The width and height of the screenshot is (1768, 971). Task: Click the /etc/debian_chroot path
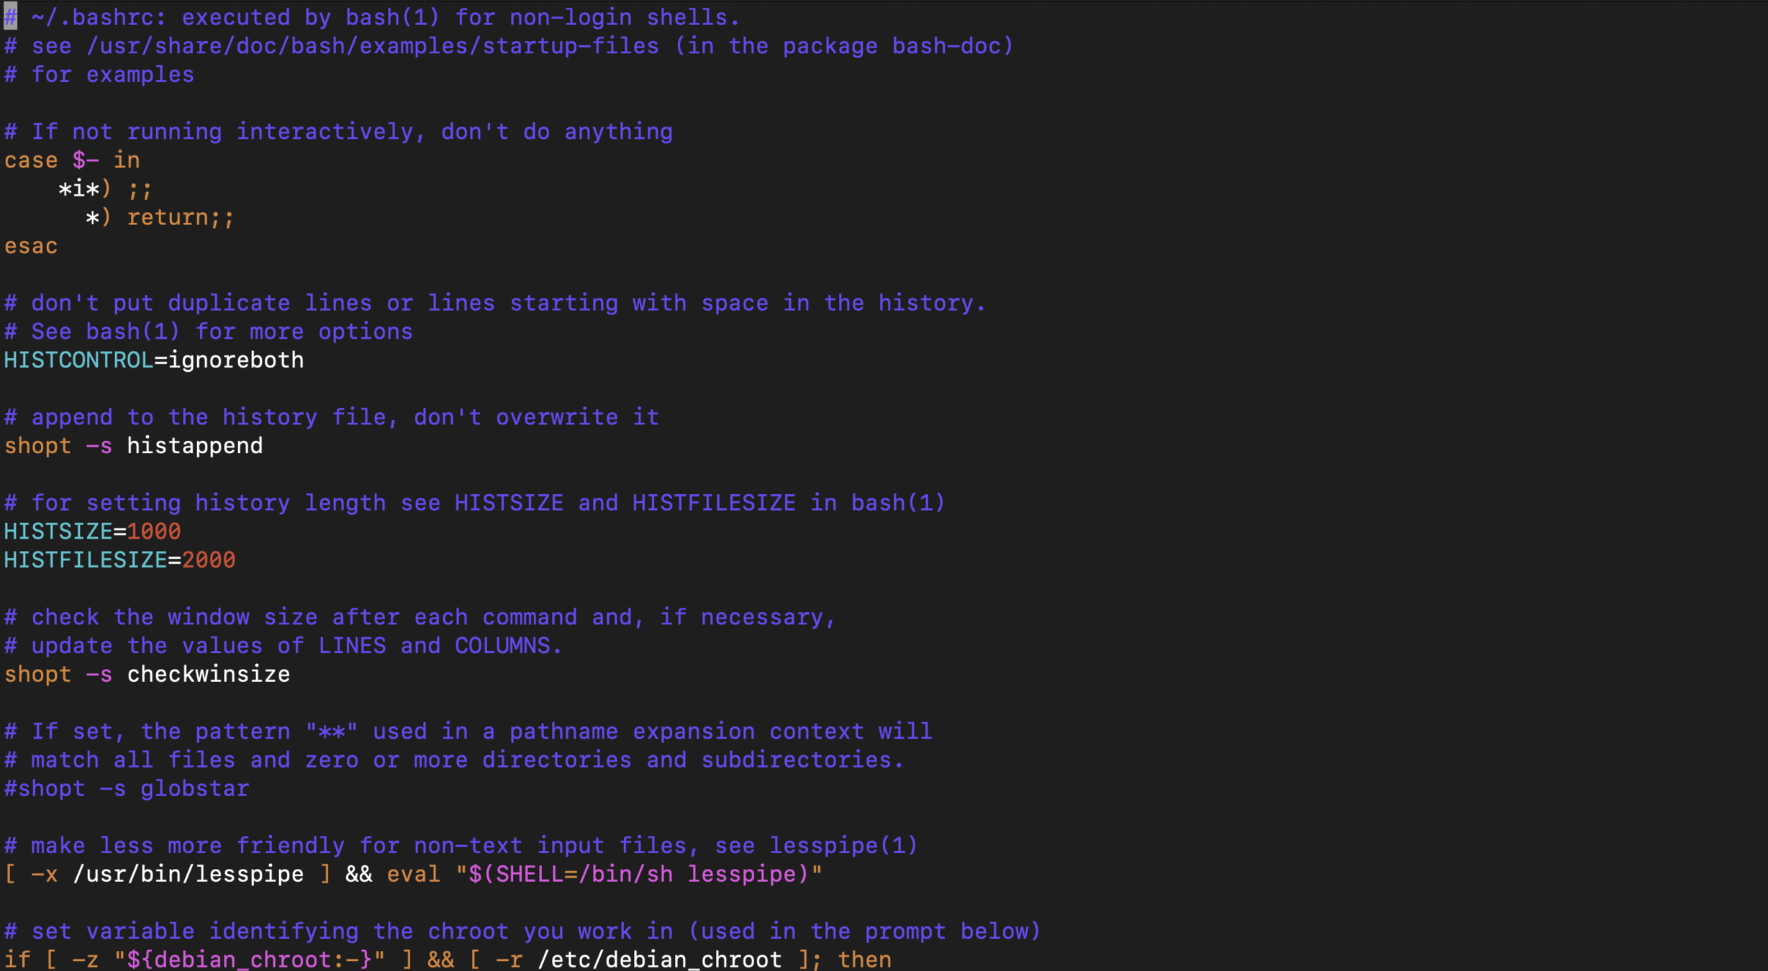(659, 959)
